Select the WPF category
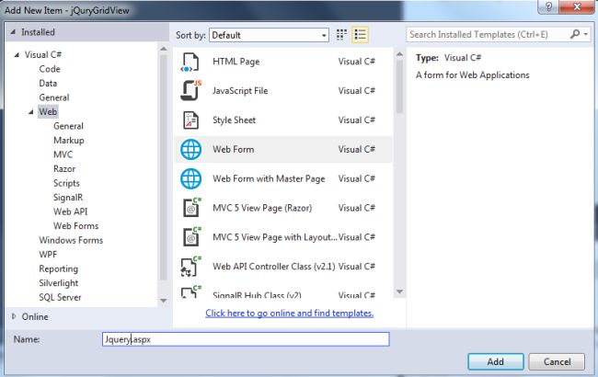 pyautogui.click(x=48, y=255)
